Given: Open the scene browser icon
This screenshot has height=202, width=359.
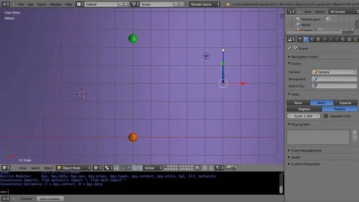Looking at the screenshot, I should pos(135,4).
